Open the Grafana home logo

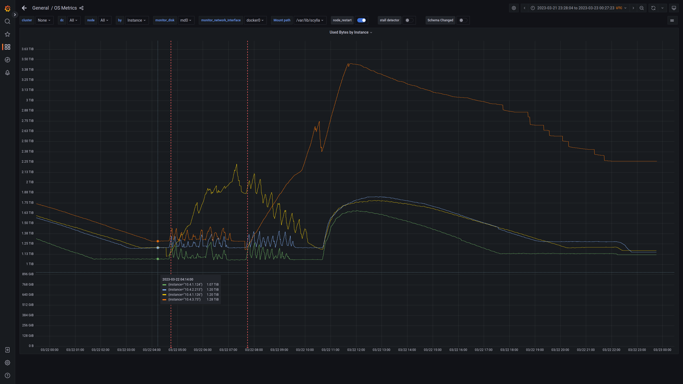click(x=7, y=9)
